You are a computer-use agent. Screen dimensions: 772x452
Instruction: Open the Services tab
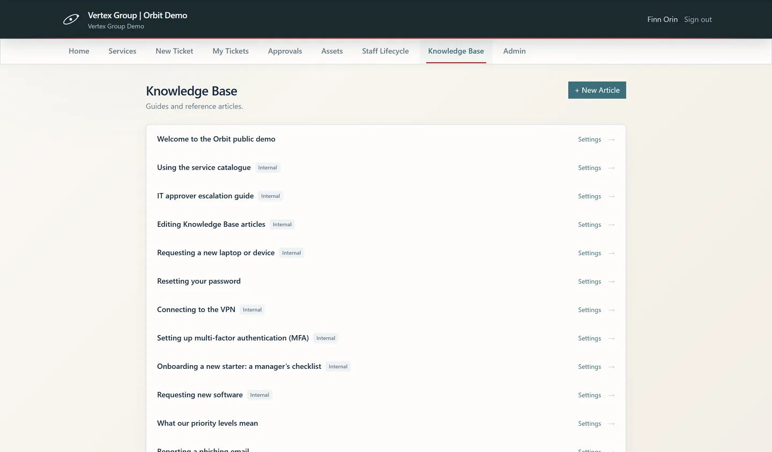[122, 51]
